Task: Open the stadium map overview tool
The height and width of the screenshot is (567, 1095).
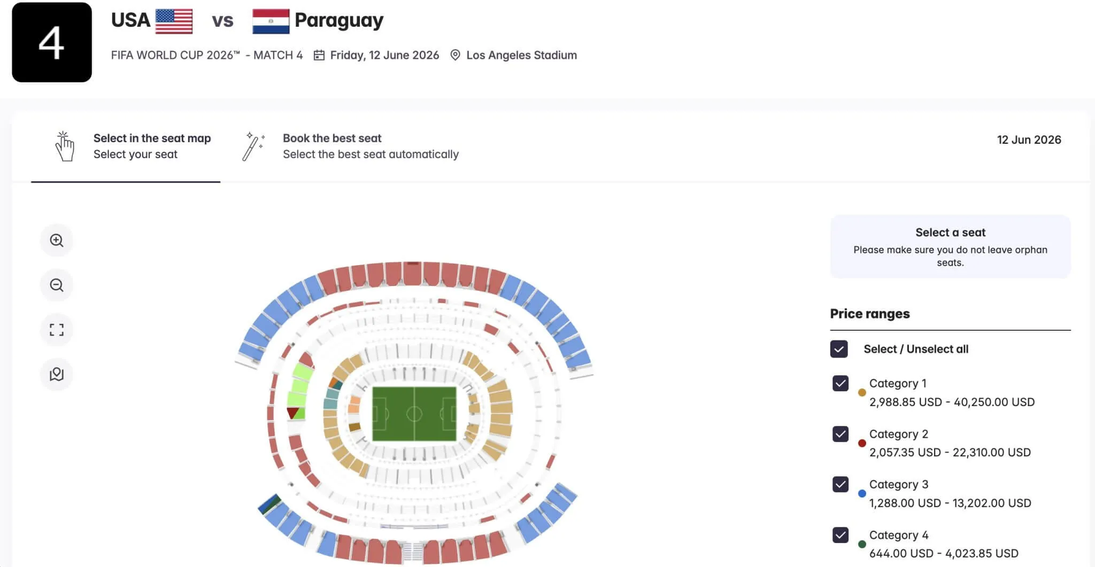Action: tap(57, 375)
